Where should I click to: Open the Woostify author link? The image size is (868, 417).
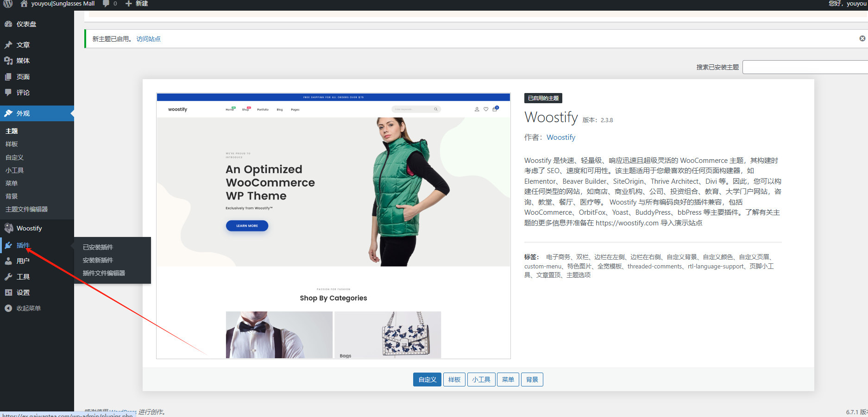(561, 137)
